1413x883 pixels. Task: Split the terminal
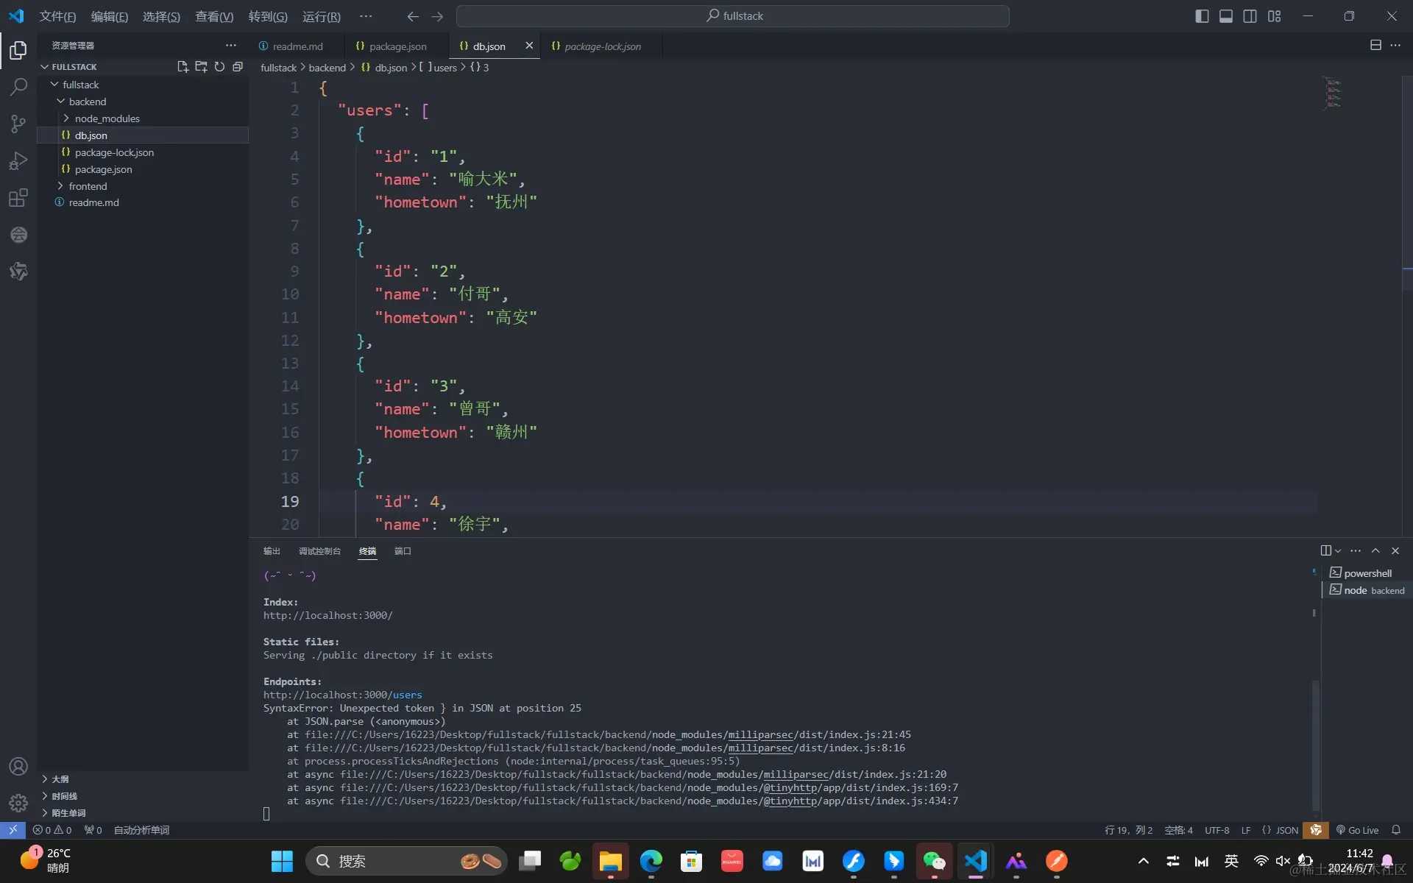coord(1325,550)
